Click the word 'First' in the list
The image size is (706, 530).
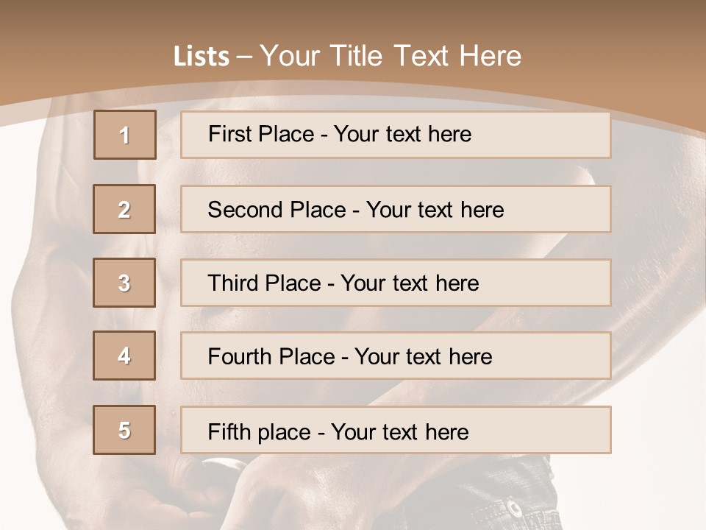coord(229,134)
